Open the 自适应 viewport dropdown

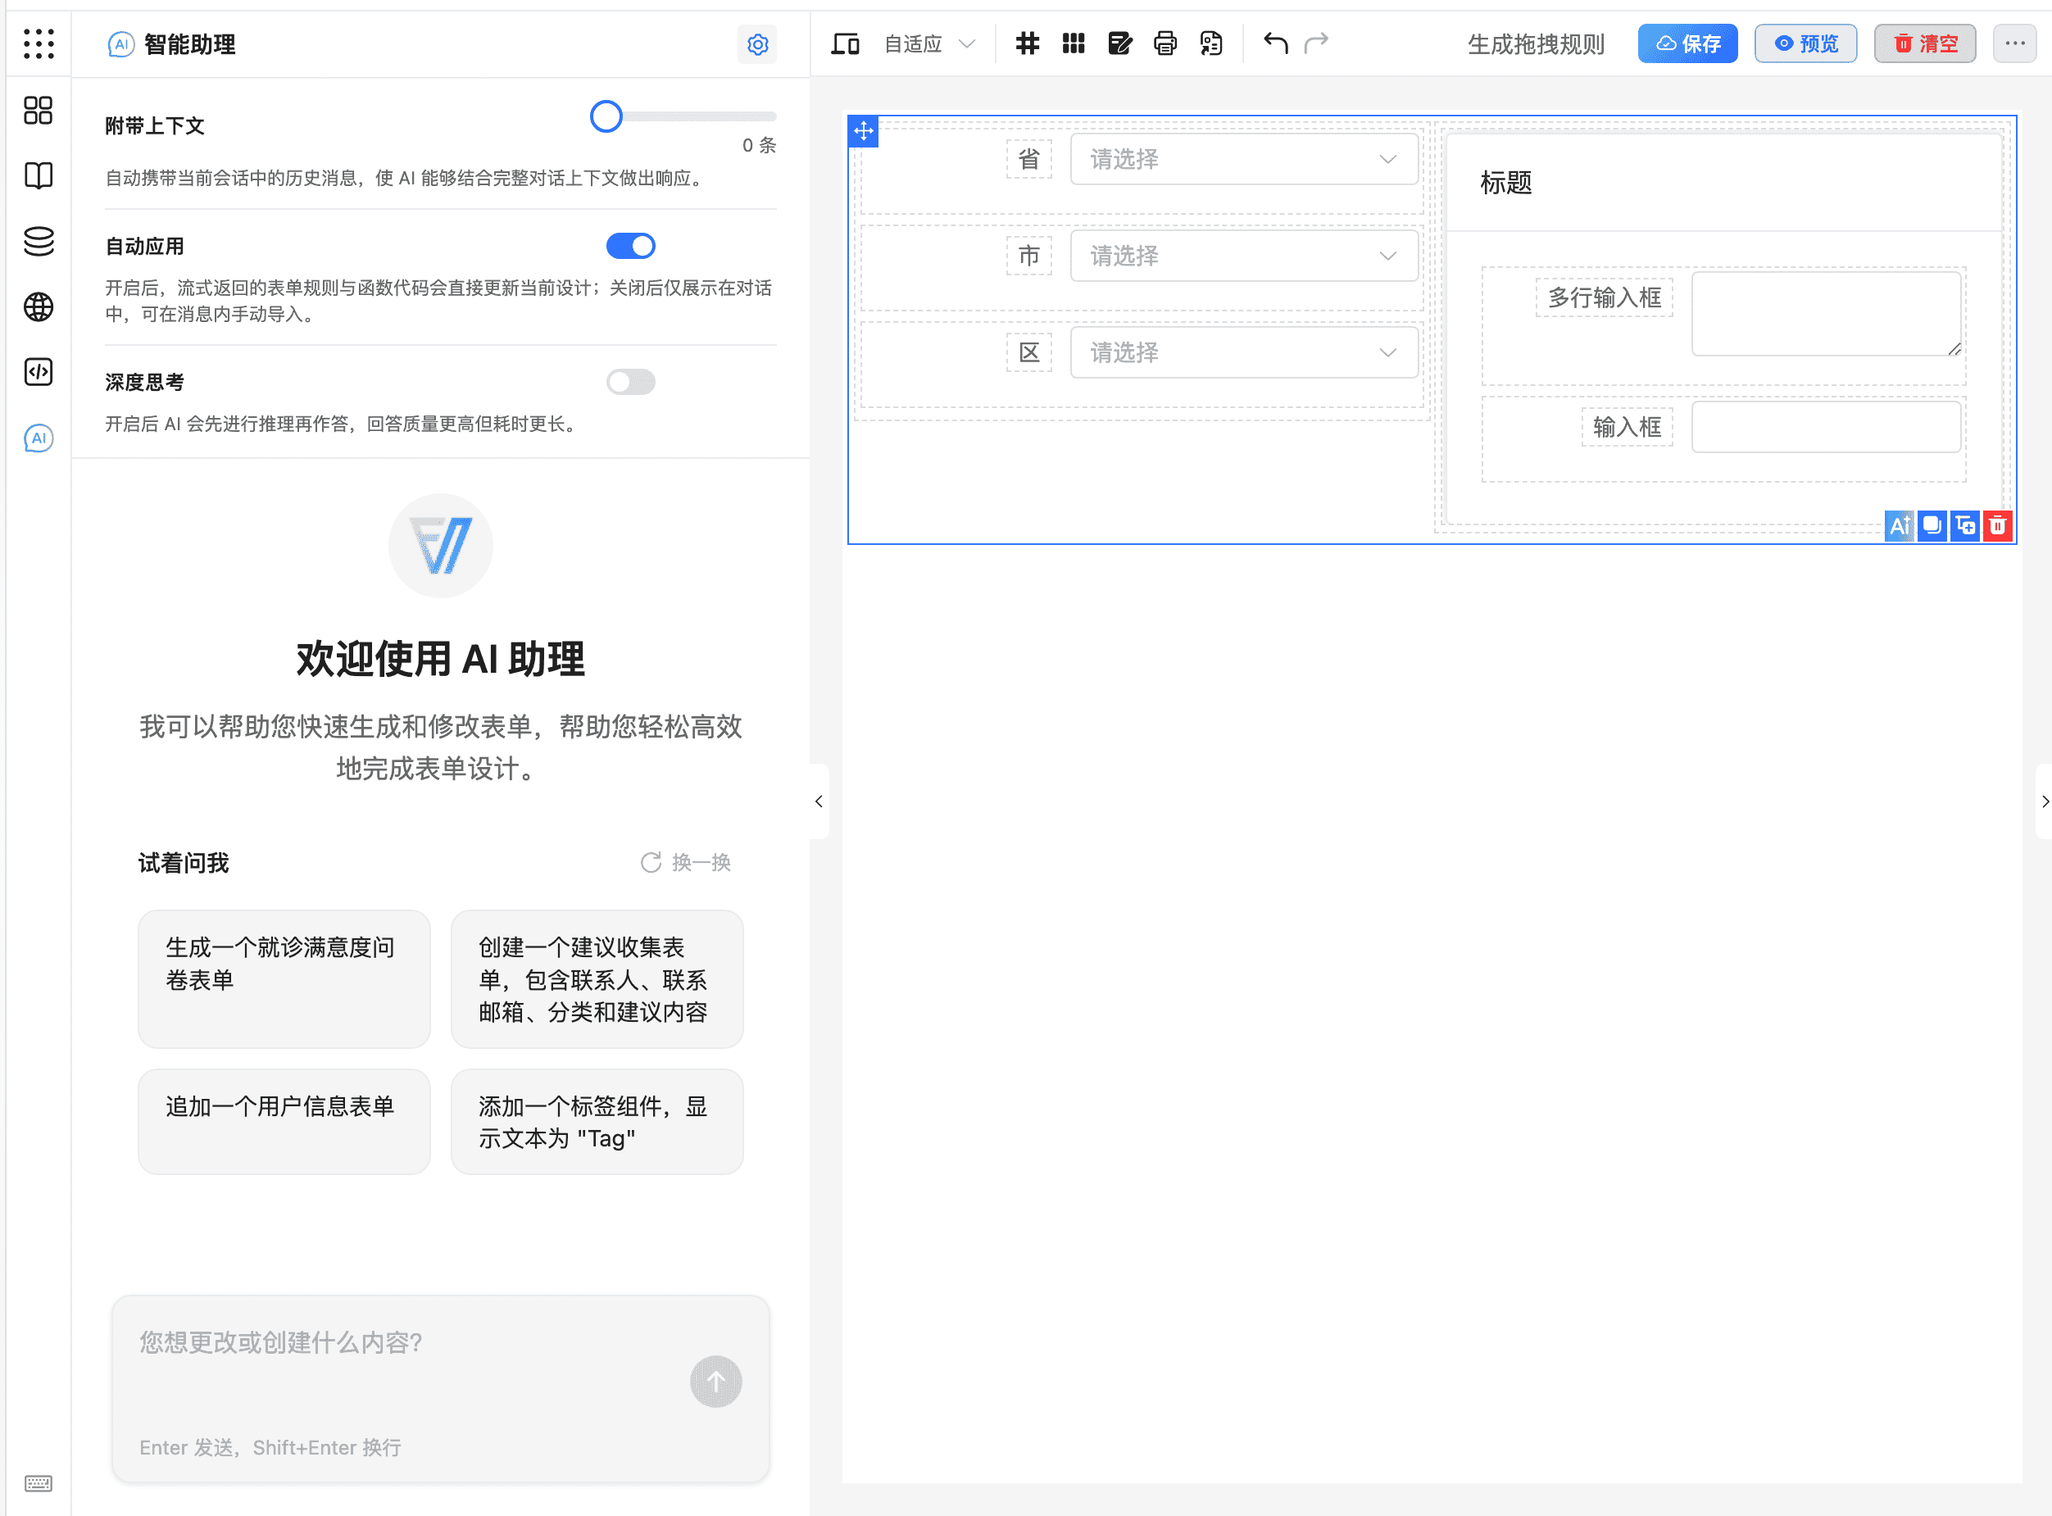coord(928,43)
